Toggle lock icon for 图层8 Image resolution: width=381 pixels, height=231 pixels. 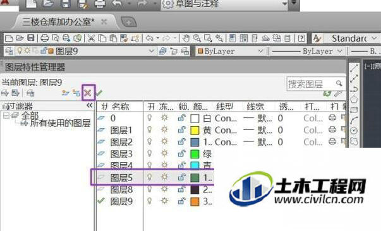click(x=182, y=189)
